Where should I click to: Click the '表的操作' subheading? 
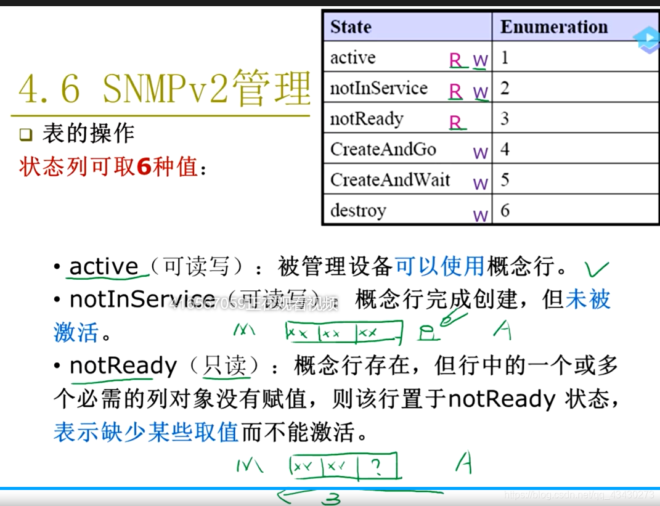pyautogui.click(x=88, y=134)
